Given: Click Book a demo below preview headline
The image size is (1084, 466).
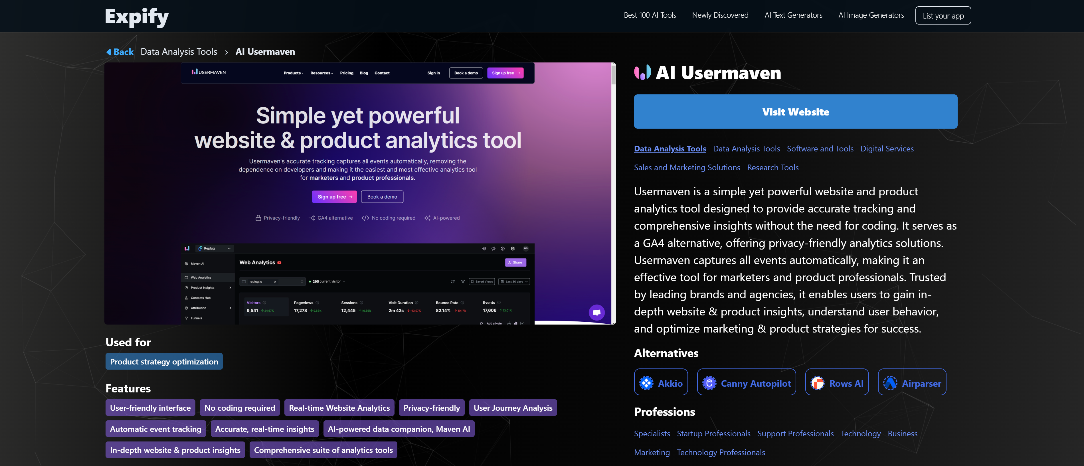Looking at the screenshot, I should pyautogui.click(x=382, y=196).
